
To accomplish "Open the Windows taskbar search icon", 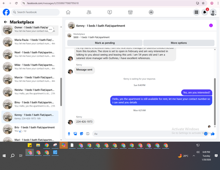I will click(x=12, y=156).
